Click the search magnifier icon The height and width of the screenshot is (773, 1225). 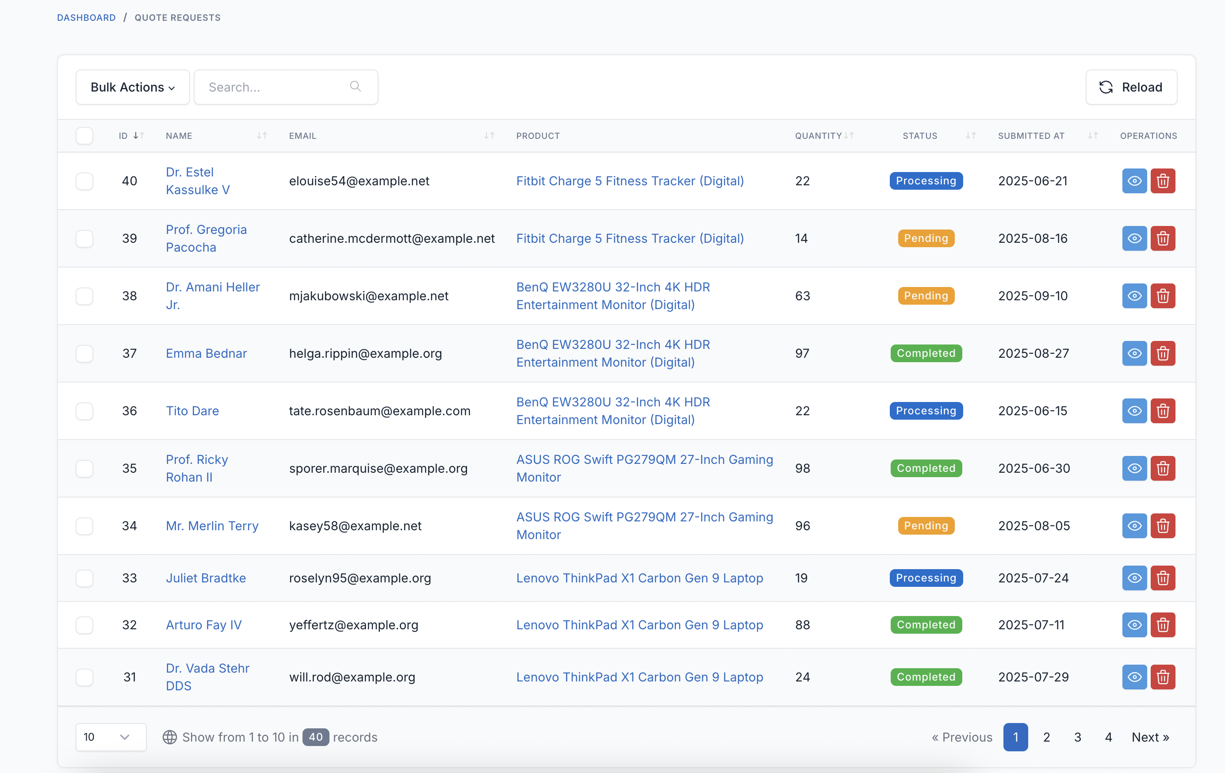pyautogui.click(x=356, y=87)
